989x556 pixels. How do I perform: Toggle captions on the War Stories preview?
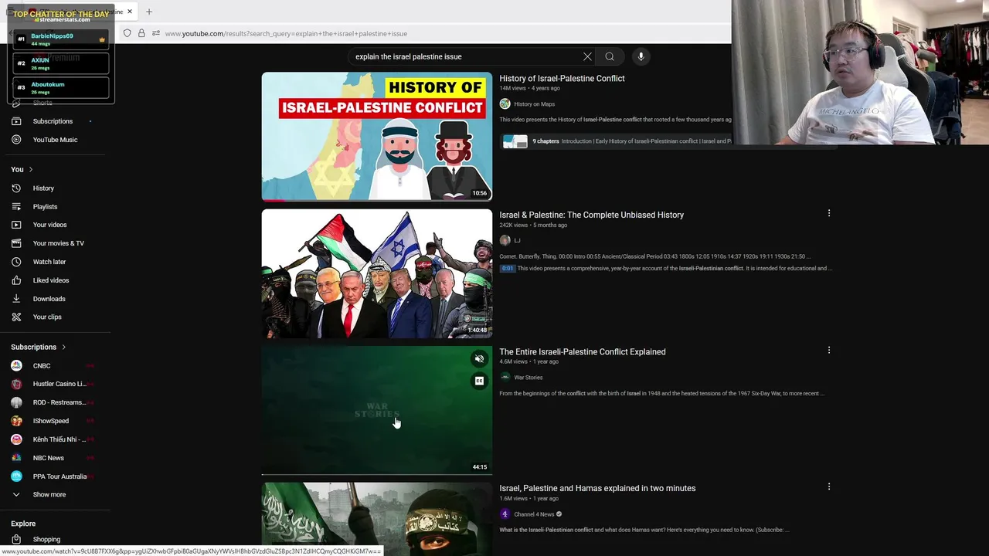[479, 381]
